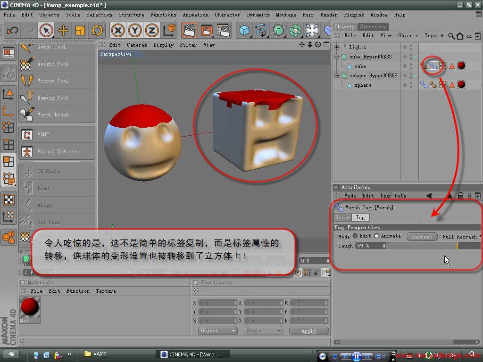483x362 pixels.
Task: Click the search magnifier in Objects panel
Action: pyautogui.click(x=451, y=36)
